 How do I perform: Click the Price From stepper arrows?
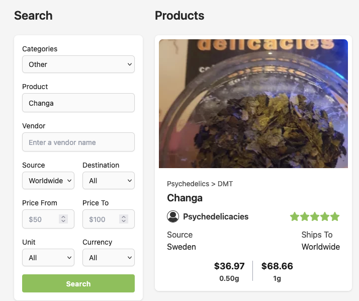pos(63,219)
